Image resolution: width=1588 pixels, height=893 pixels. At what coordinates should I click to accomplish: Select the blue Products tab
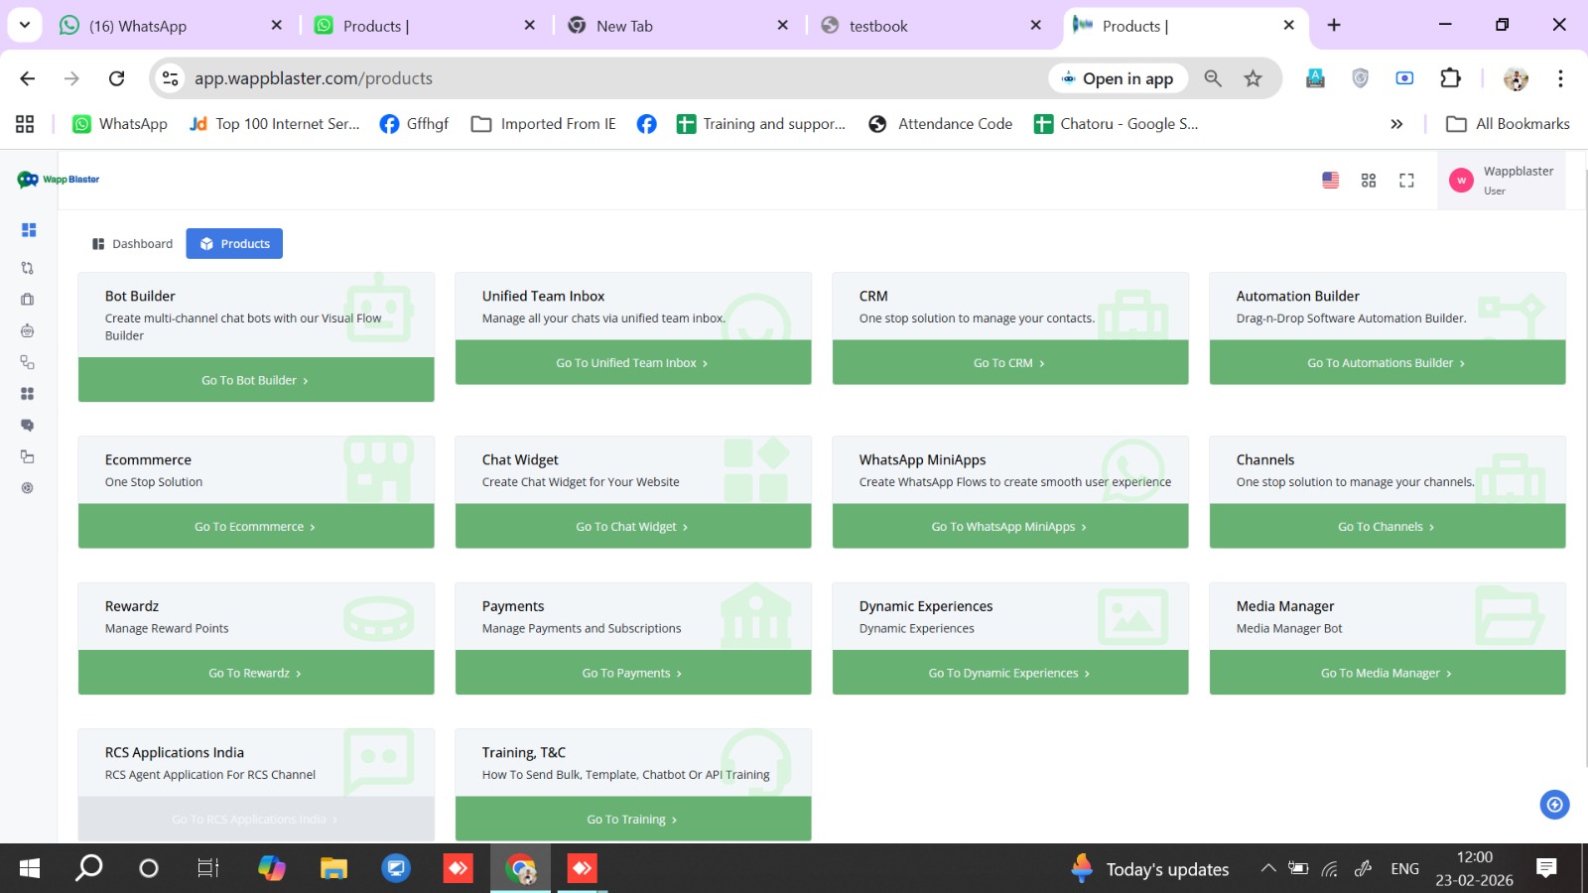point(234,244)
